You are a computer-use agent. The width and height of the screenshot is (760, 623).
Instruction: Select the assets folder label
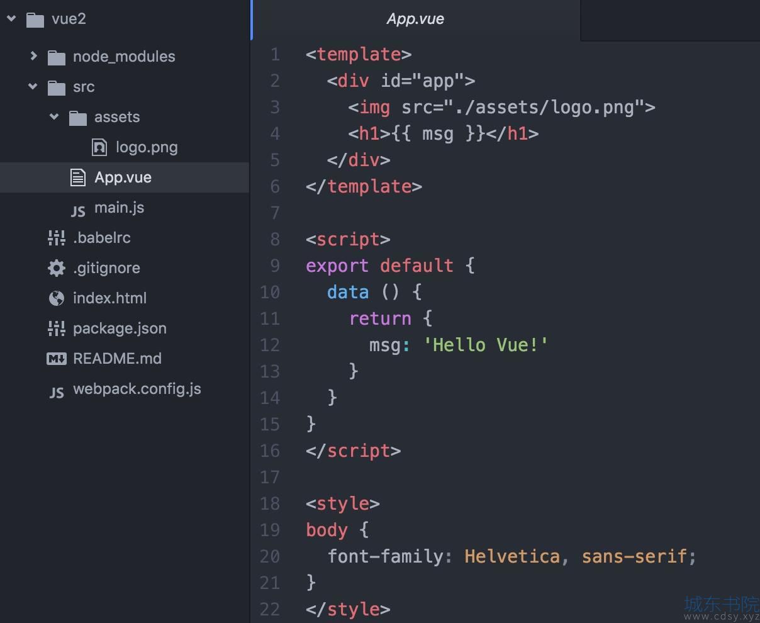(x=117, y=117)
